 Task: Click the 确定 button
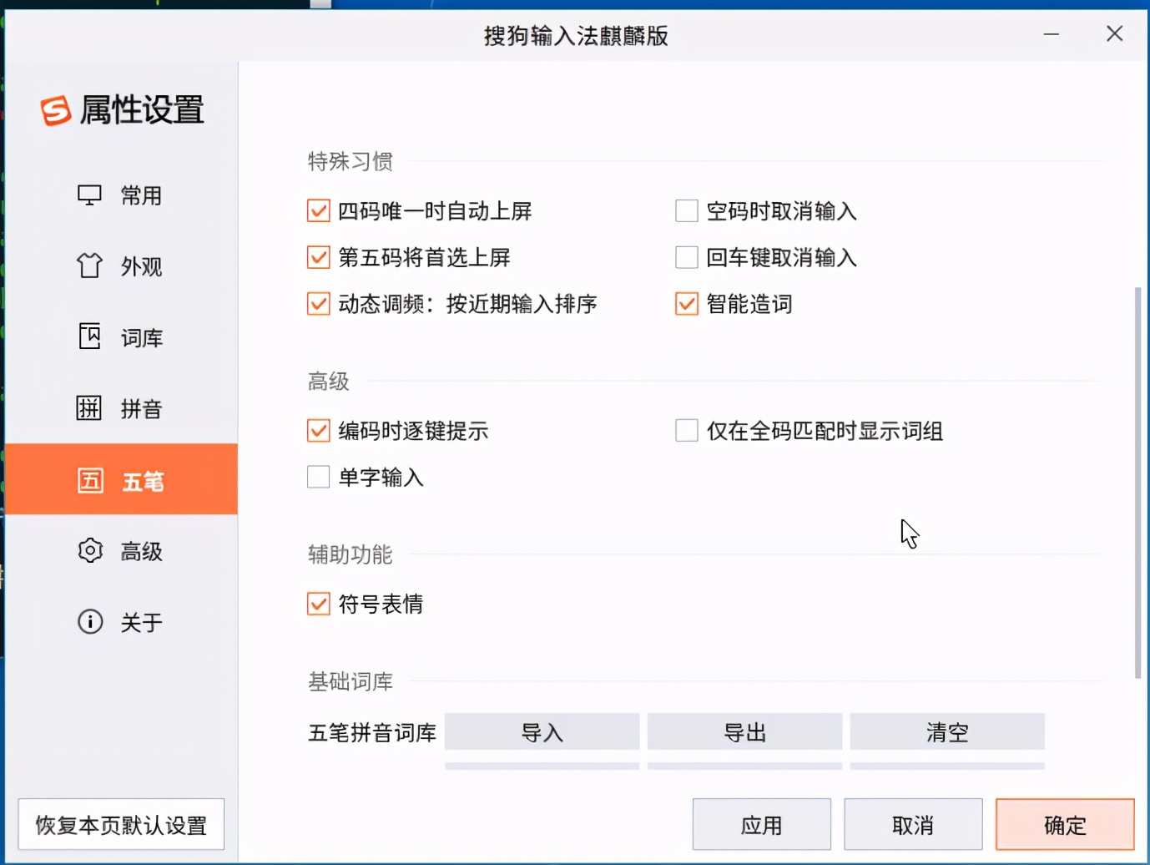pyautogui.click(x=1065, y=825)
